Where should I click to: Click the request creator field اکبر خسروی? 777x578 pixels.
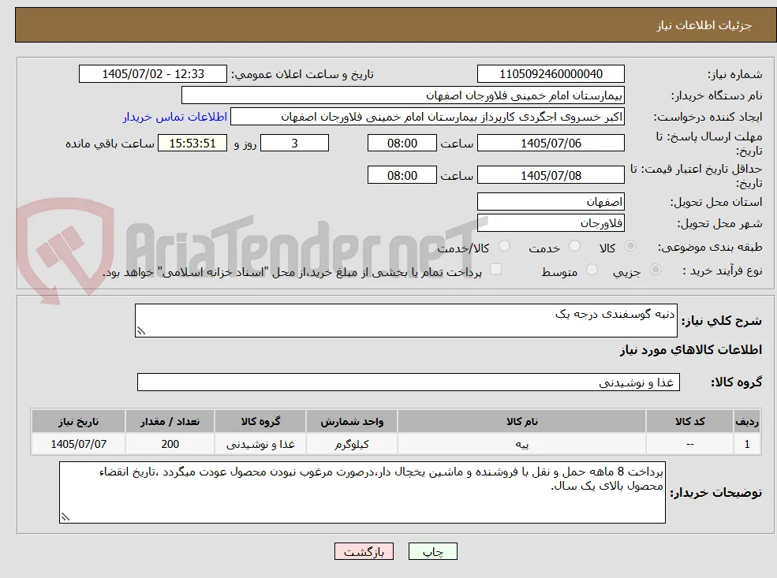click(x=427, y=117)
